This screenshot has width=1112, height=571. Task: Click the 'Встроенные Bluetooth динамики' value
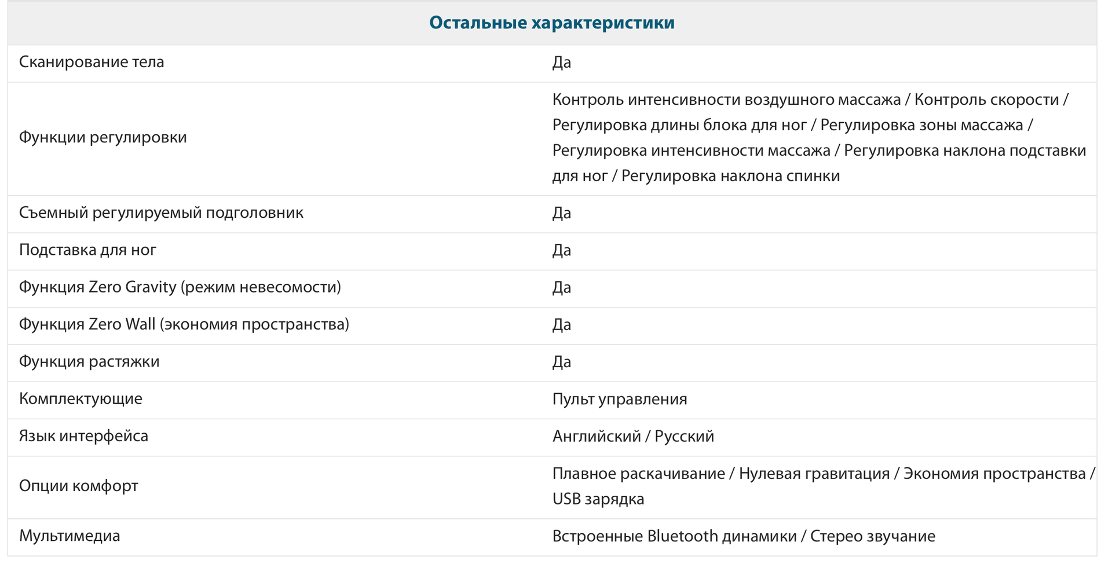[x=675, y=536]
